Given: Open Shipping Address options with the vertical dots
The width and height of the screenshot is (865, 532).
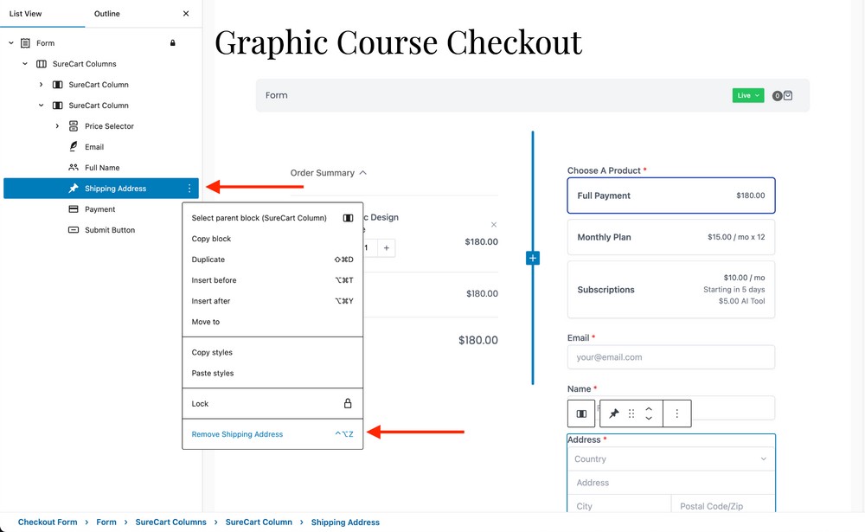Looking at the screenshot, I should point(189,188).
